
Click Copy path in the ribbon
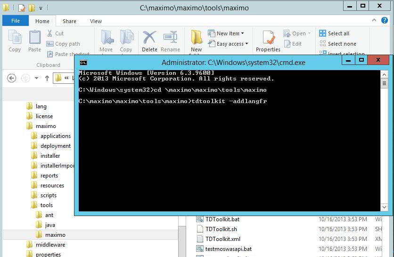[x=63, y=44]
